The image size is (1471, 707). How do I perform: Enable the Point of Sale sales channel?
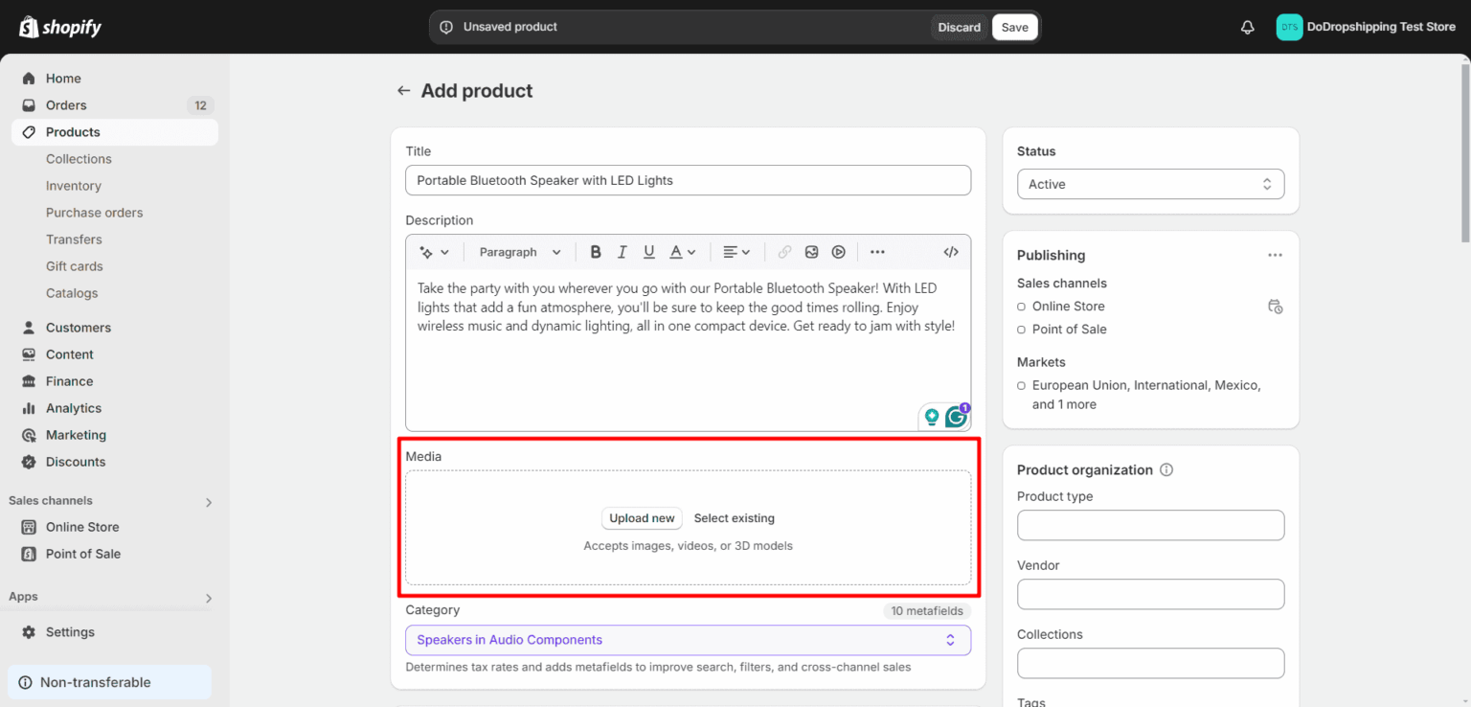[x=1020, y=329]
